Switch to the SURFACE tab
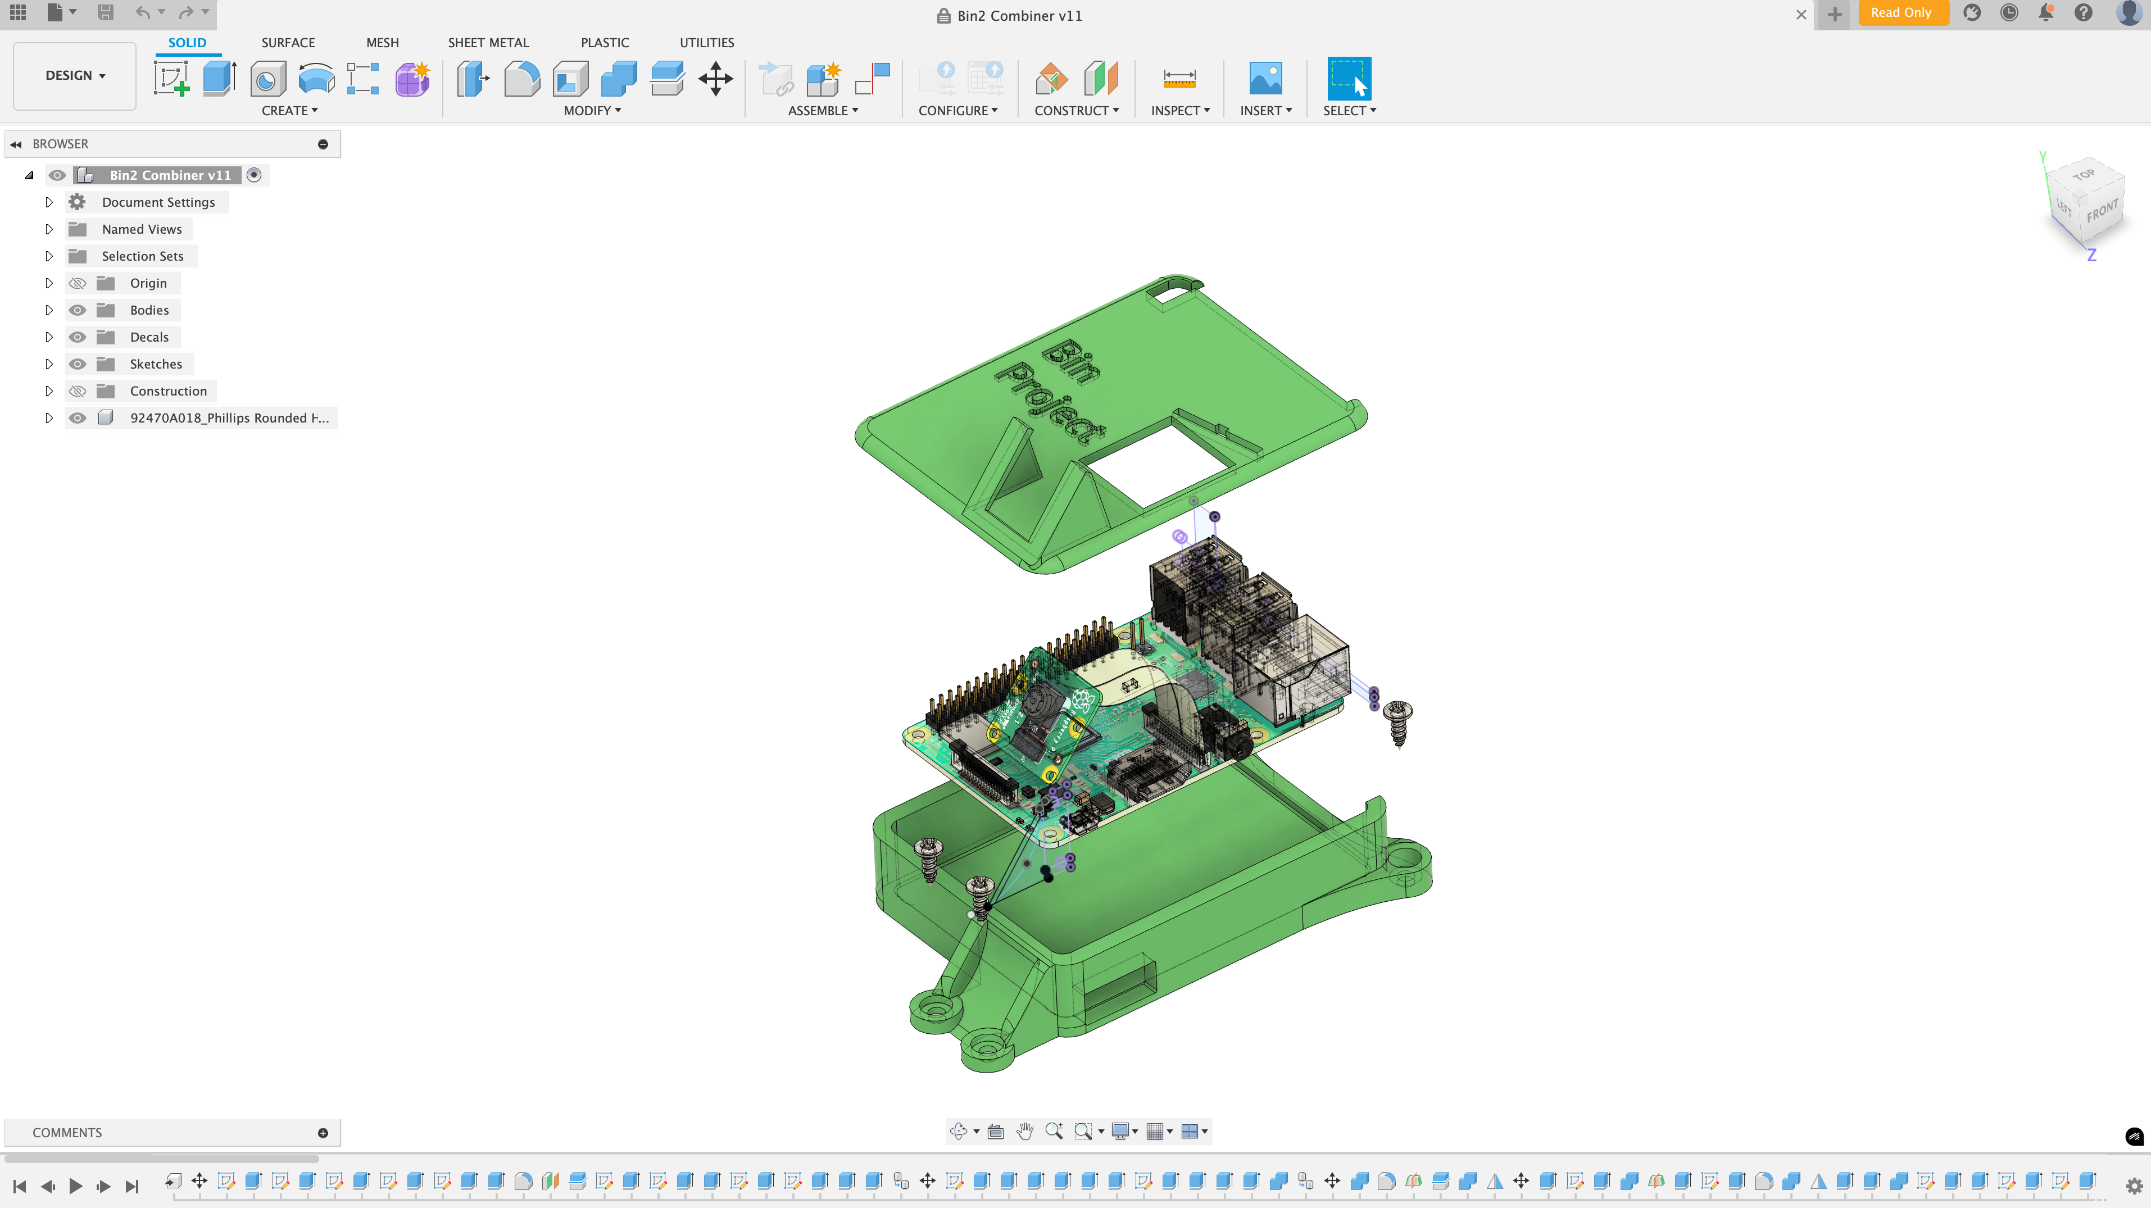Image resolution: width=2151 pixels, height=1208 pixels. pyautogui.click(x=288, y=43)
